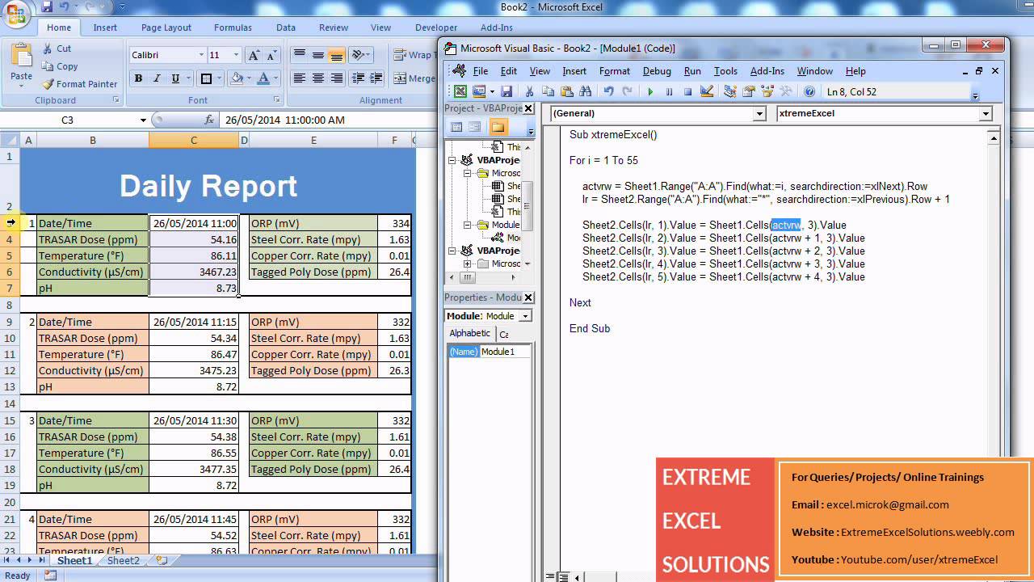Toggle Bold formatting in Excel ribbon
Image resolution: width=1034 pixels, height=582 pixels.
pos(138,79)
